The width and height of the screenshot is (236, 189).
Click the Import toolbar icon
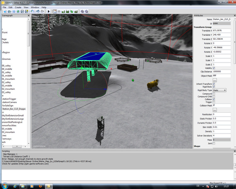click(14, 11)
